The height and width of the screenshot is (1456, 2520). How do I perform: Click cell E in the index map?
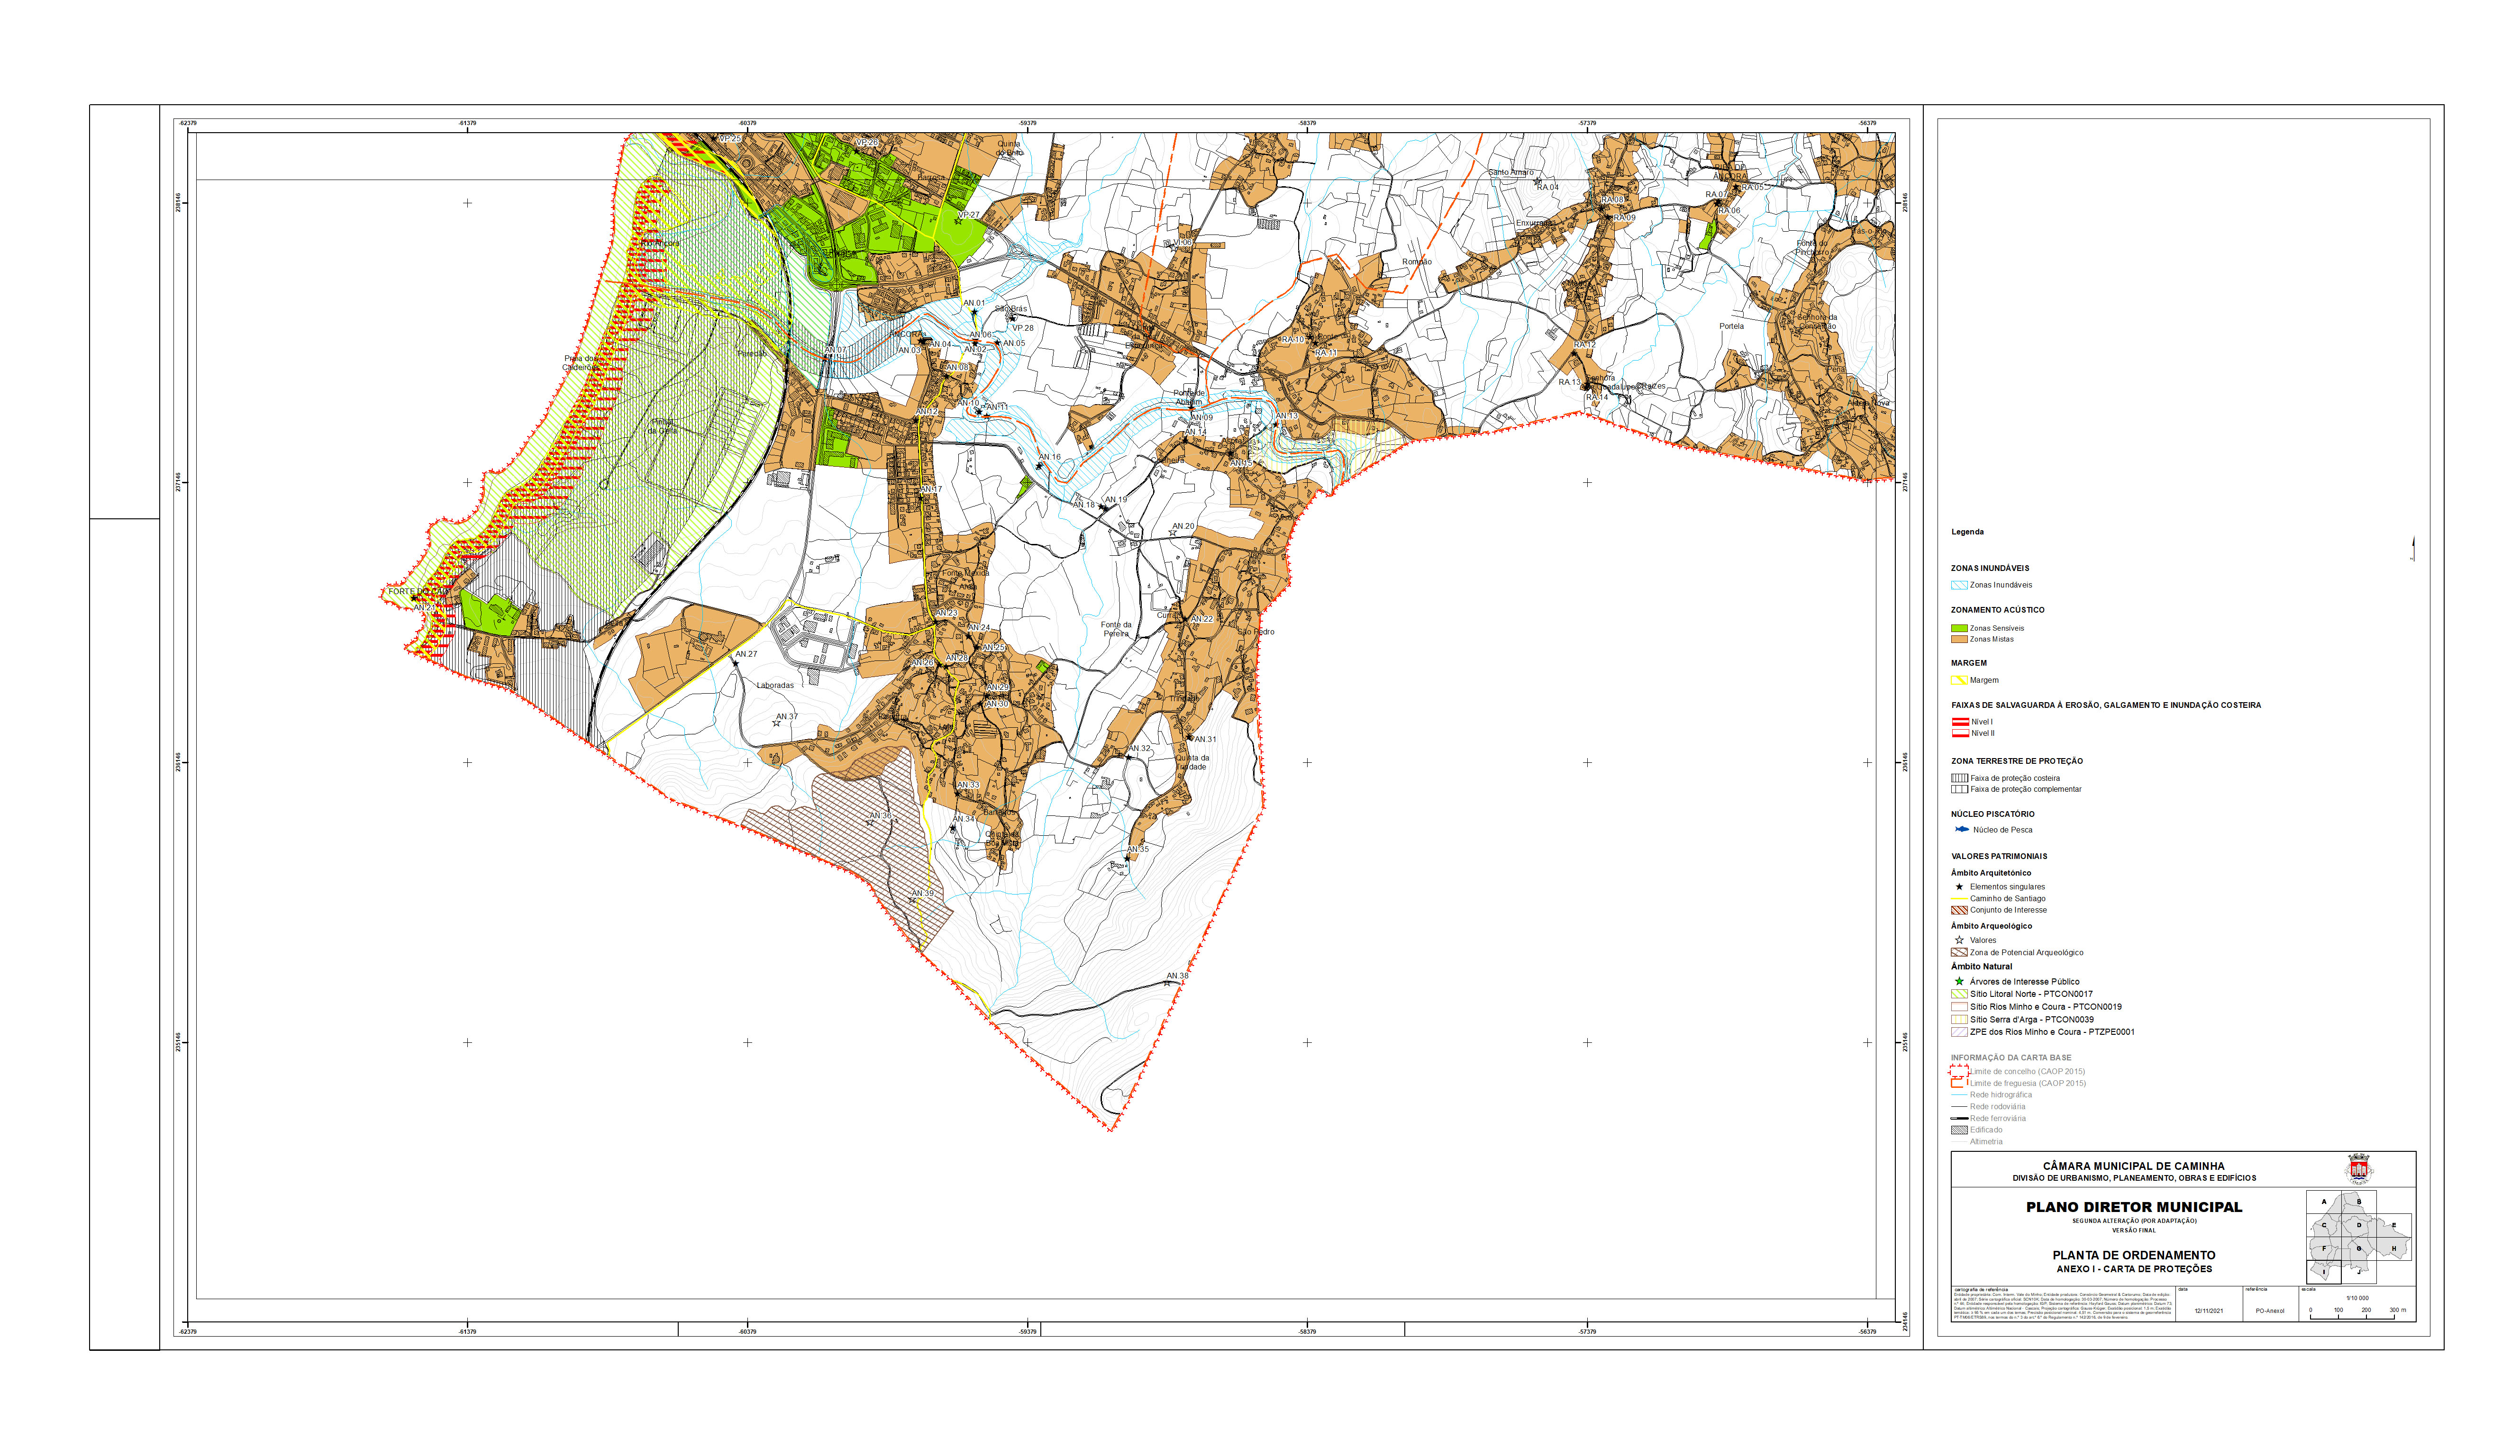pos(2393,1225)
